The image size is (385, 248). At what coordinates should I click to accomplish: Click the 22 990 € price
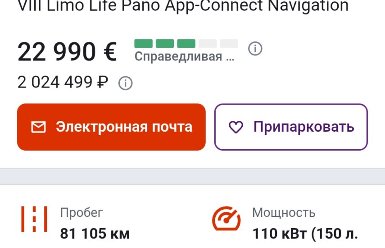point(67,52)
